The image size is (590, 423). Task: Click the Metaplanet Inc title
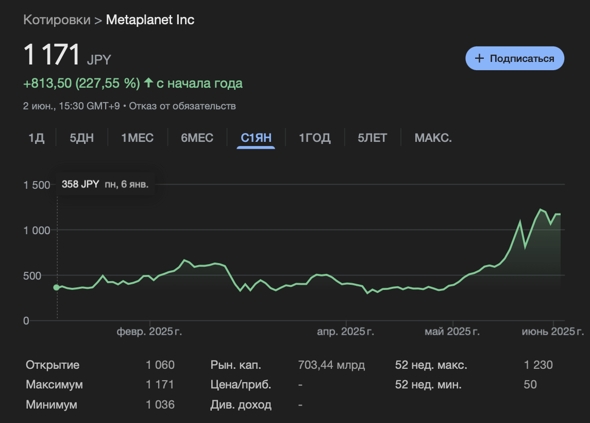click(150, 20)
